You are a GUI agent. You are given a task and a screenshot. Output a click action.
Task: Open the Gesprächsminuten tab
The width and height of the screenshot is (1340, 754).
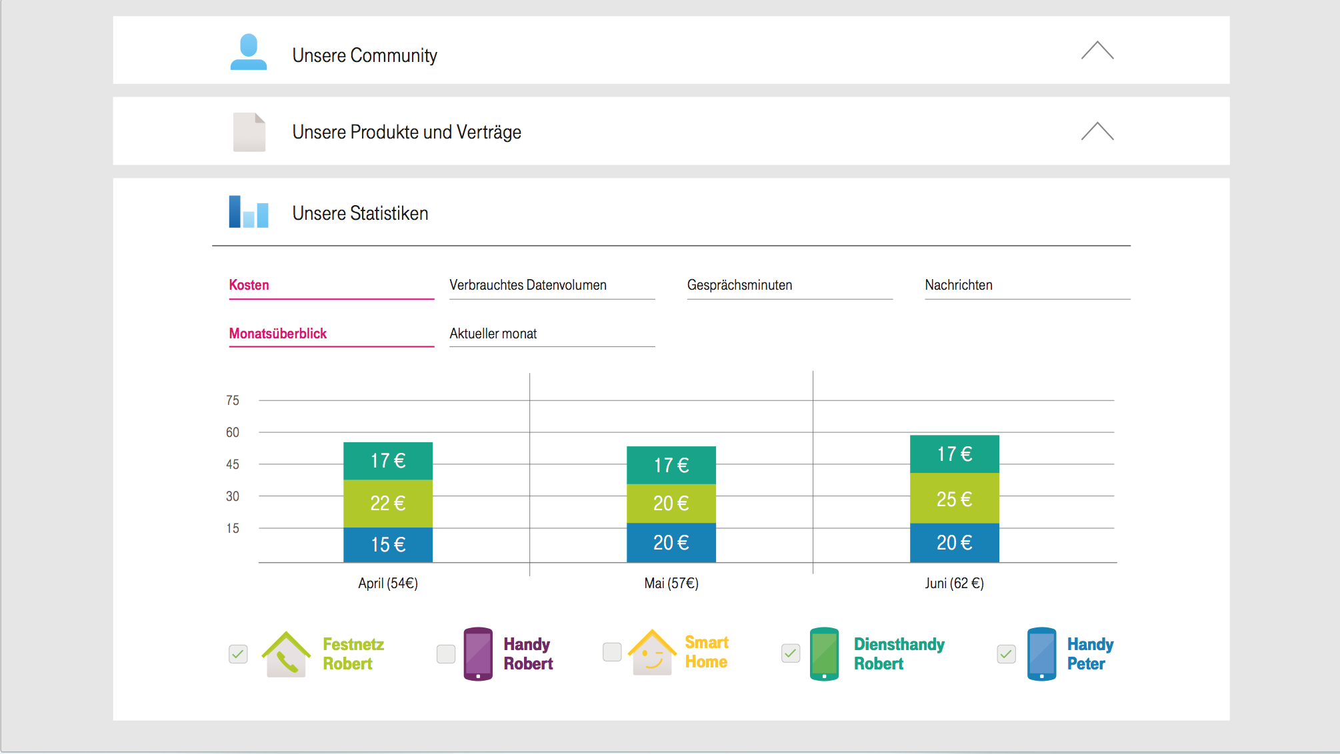[x=739, y=285]
